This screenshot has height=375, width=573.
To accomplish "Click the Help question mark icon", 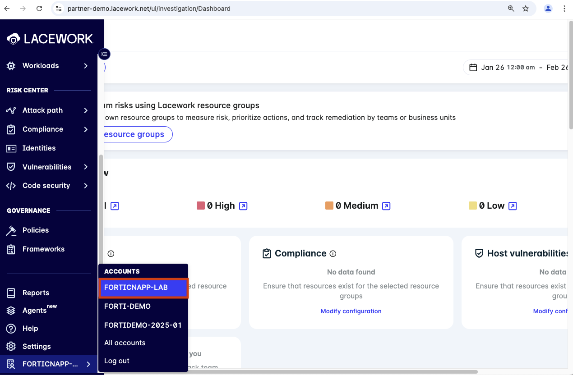I will 11,329.
